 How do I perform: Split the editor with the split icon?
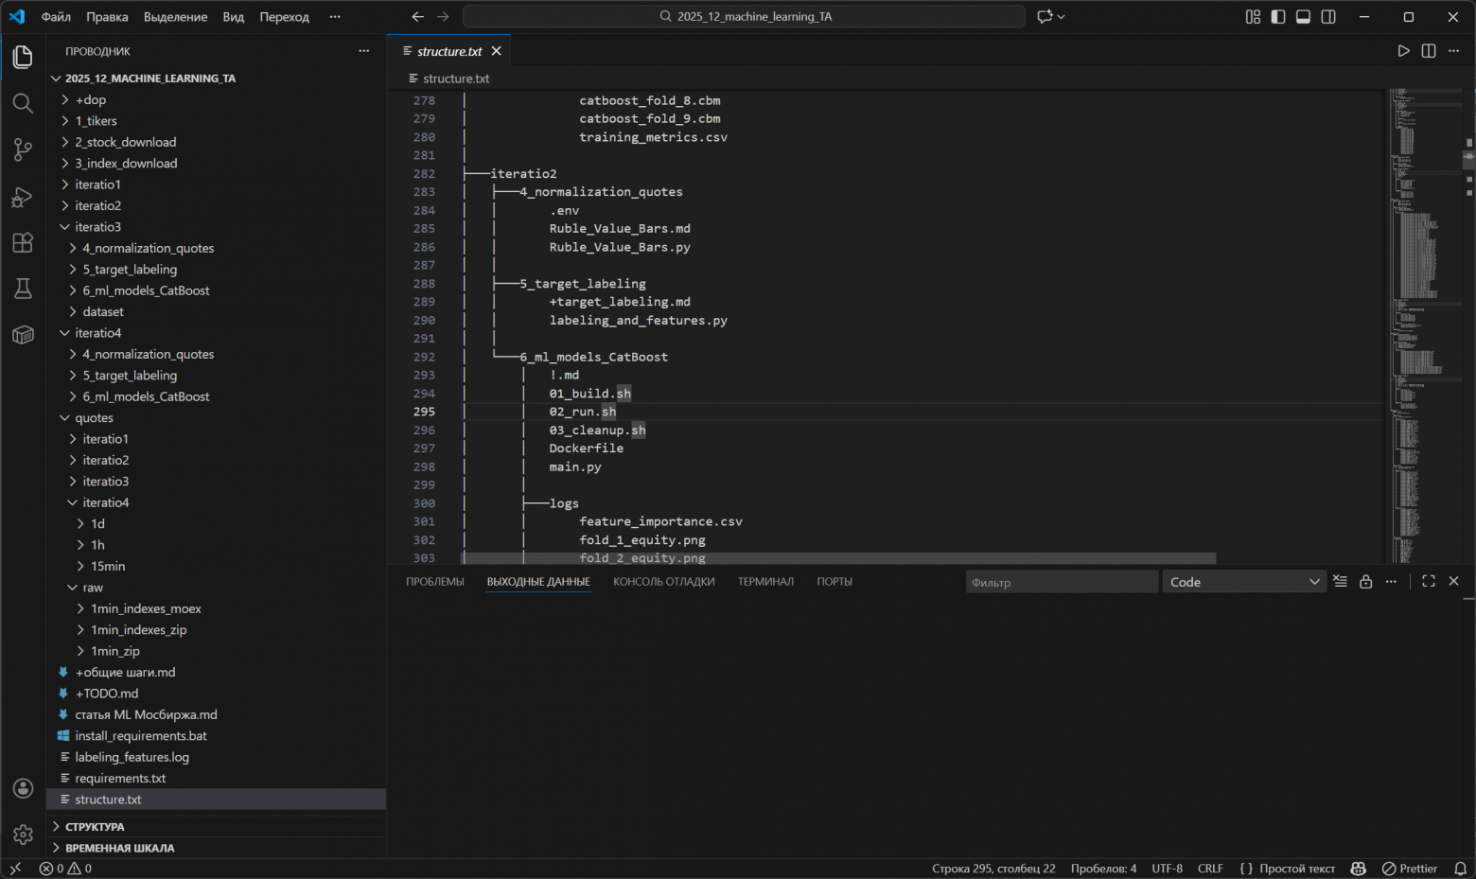click(x=1428, y=51)
